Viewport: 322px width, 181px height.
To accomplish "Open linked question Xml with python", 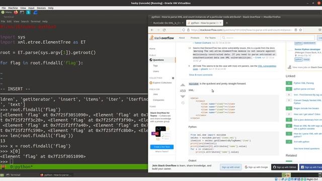I will [x=301, y=142].
